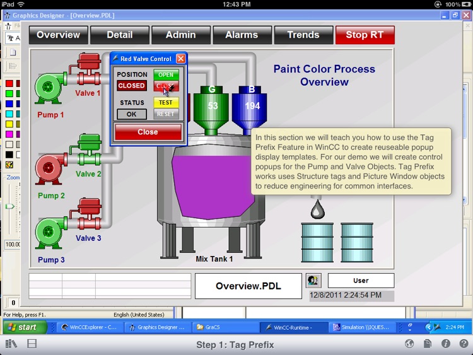Switch to GraCS folder taskbar window
The height and width of the screenshot is (355, 473).
pos(226,327)
